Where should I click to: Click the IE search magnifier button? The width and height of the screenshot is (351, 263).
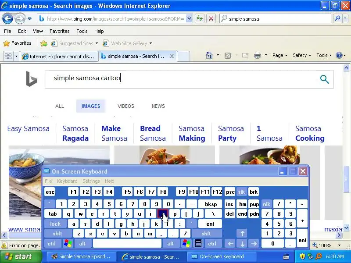pos(337,18)
